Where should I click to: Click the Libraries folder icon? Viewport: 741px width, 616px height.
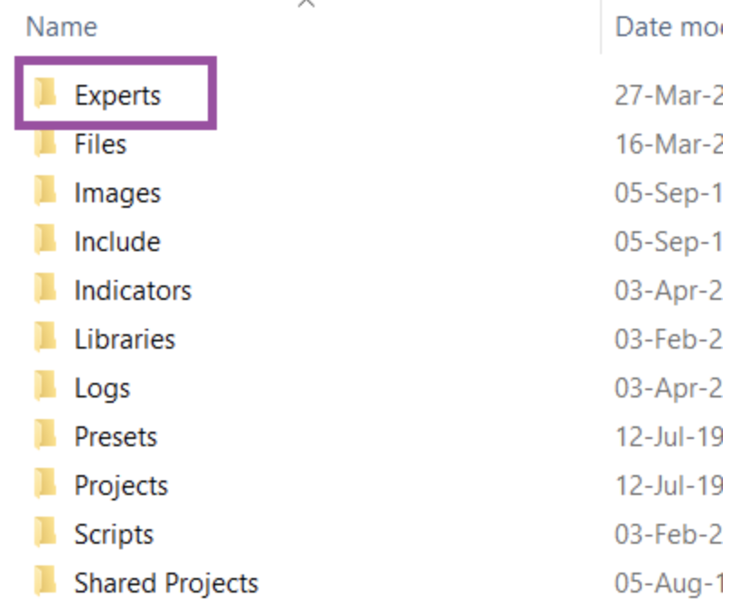coord(46,337)
